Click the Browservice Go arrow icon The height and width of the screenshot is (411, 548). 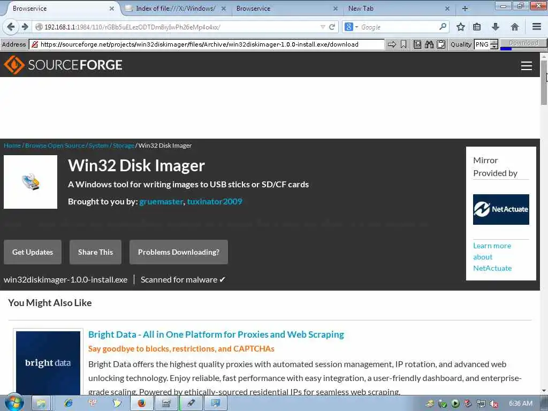[x=392, y=44]
